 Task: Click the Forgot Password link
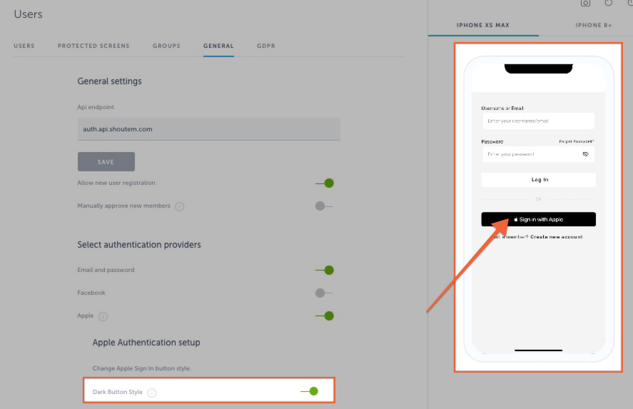(x=576, y=142)
